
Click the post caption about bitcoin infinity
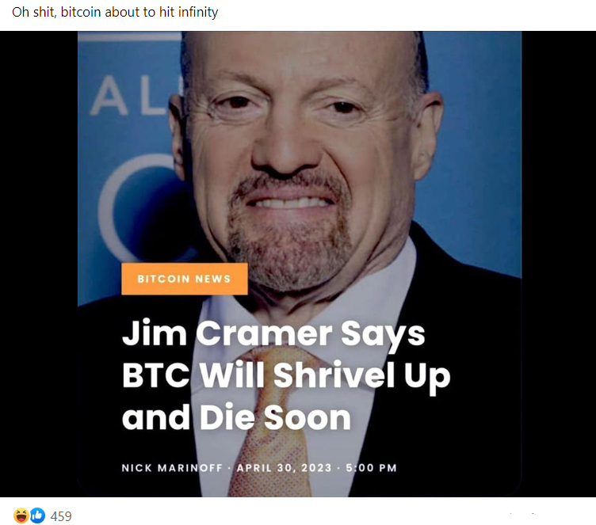click(x=115, y=12)
